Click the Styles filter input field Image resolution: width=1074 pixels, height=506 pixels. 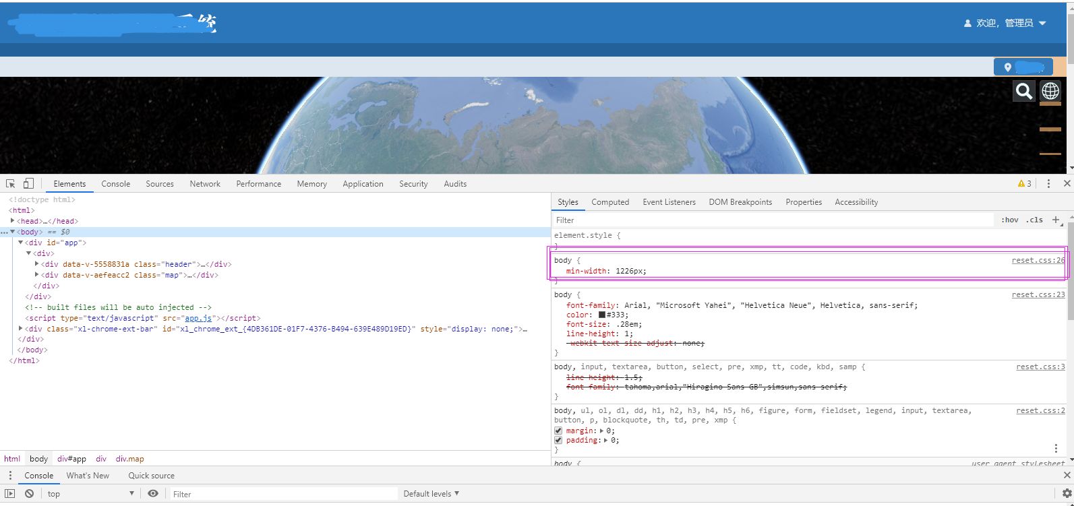773,220
